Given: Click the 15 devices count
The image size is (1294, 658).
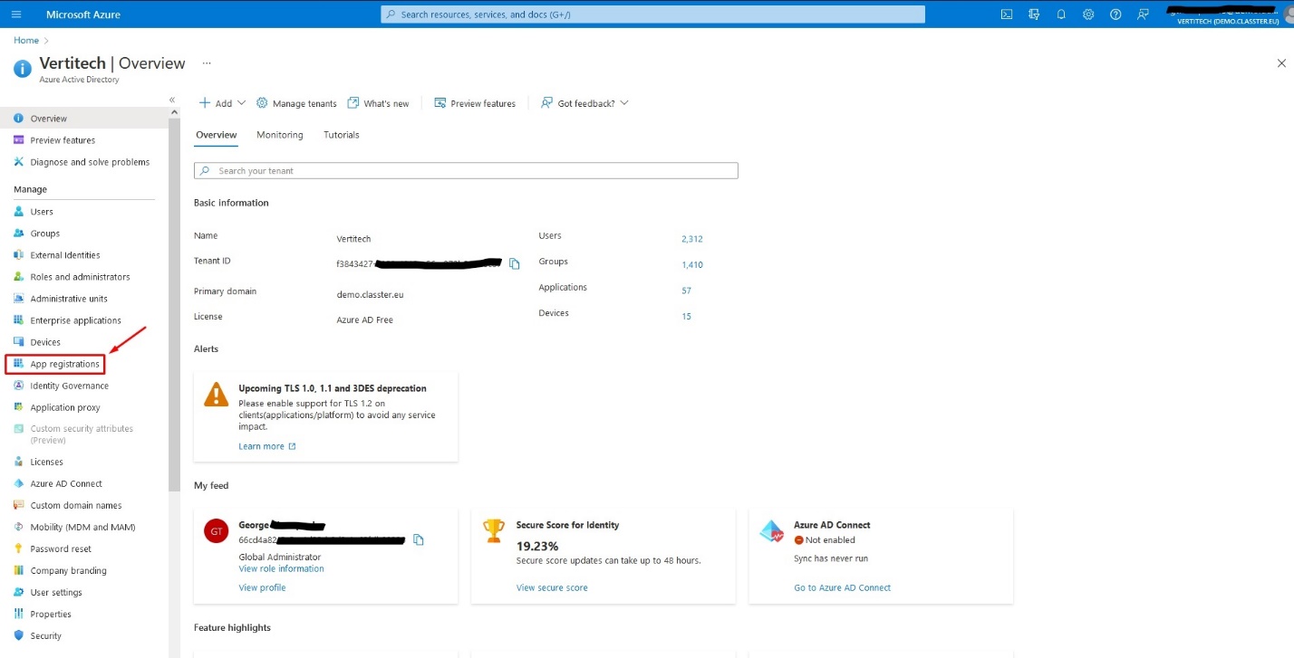Looking at the screenshot, I should (x=687, y=317).
